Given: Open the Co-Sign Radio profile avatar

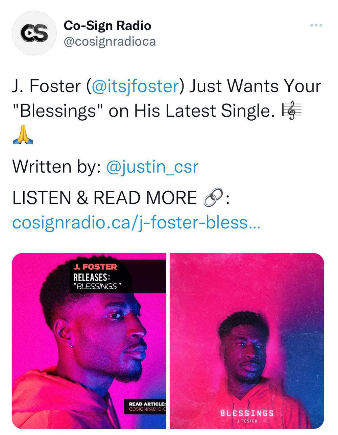Looking at the screenshot, I should click(34, 33).
